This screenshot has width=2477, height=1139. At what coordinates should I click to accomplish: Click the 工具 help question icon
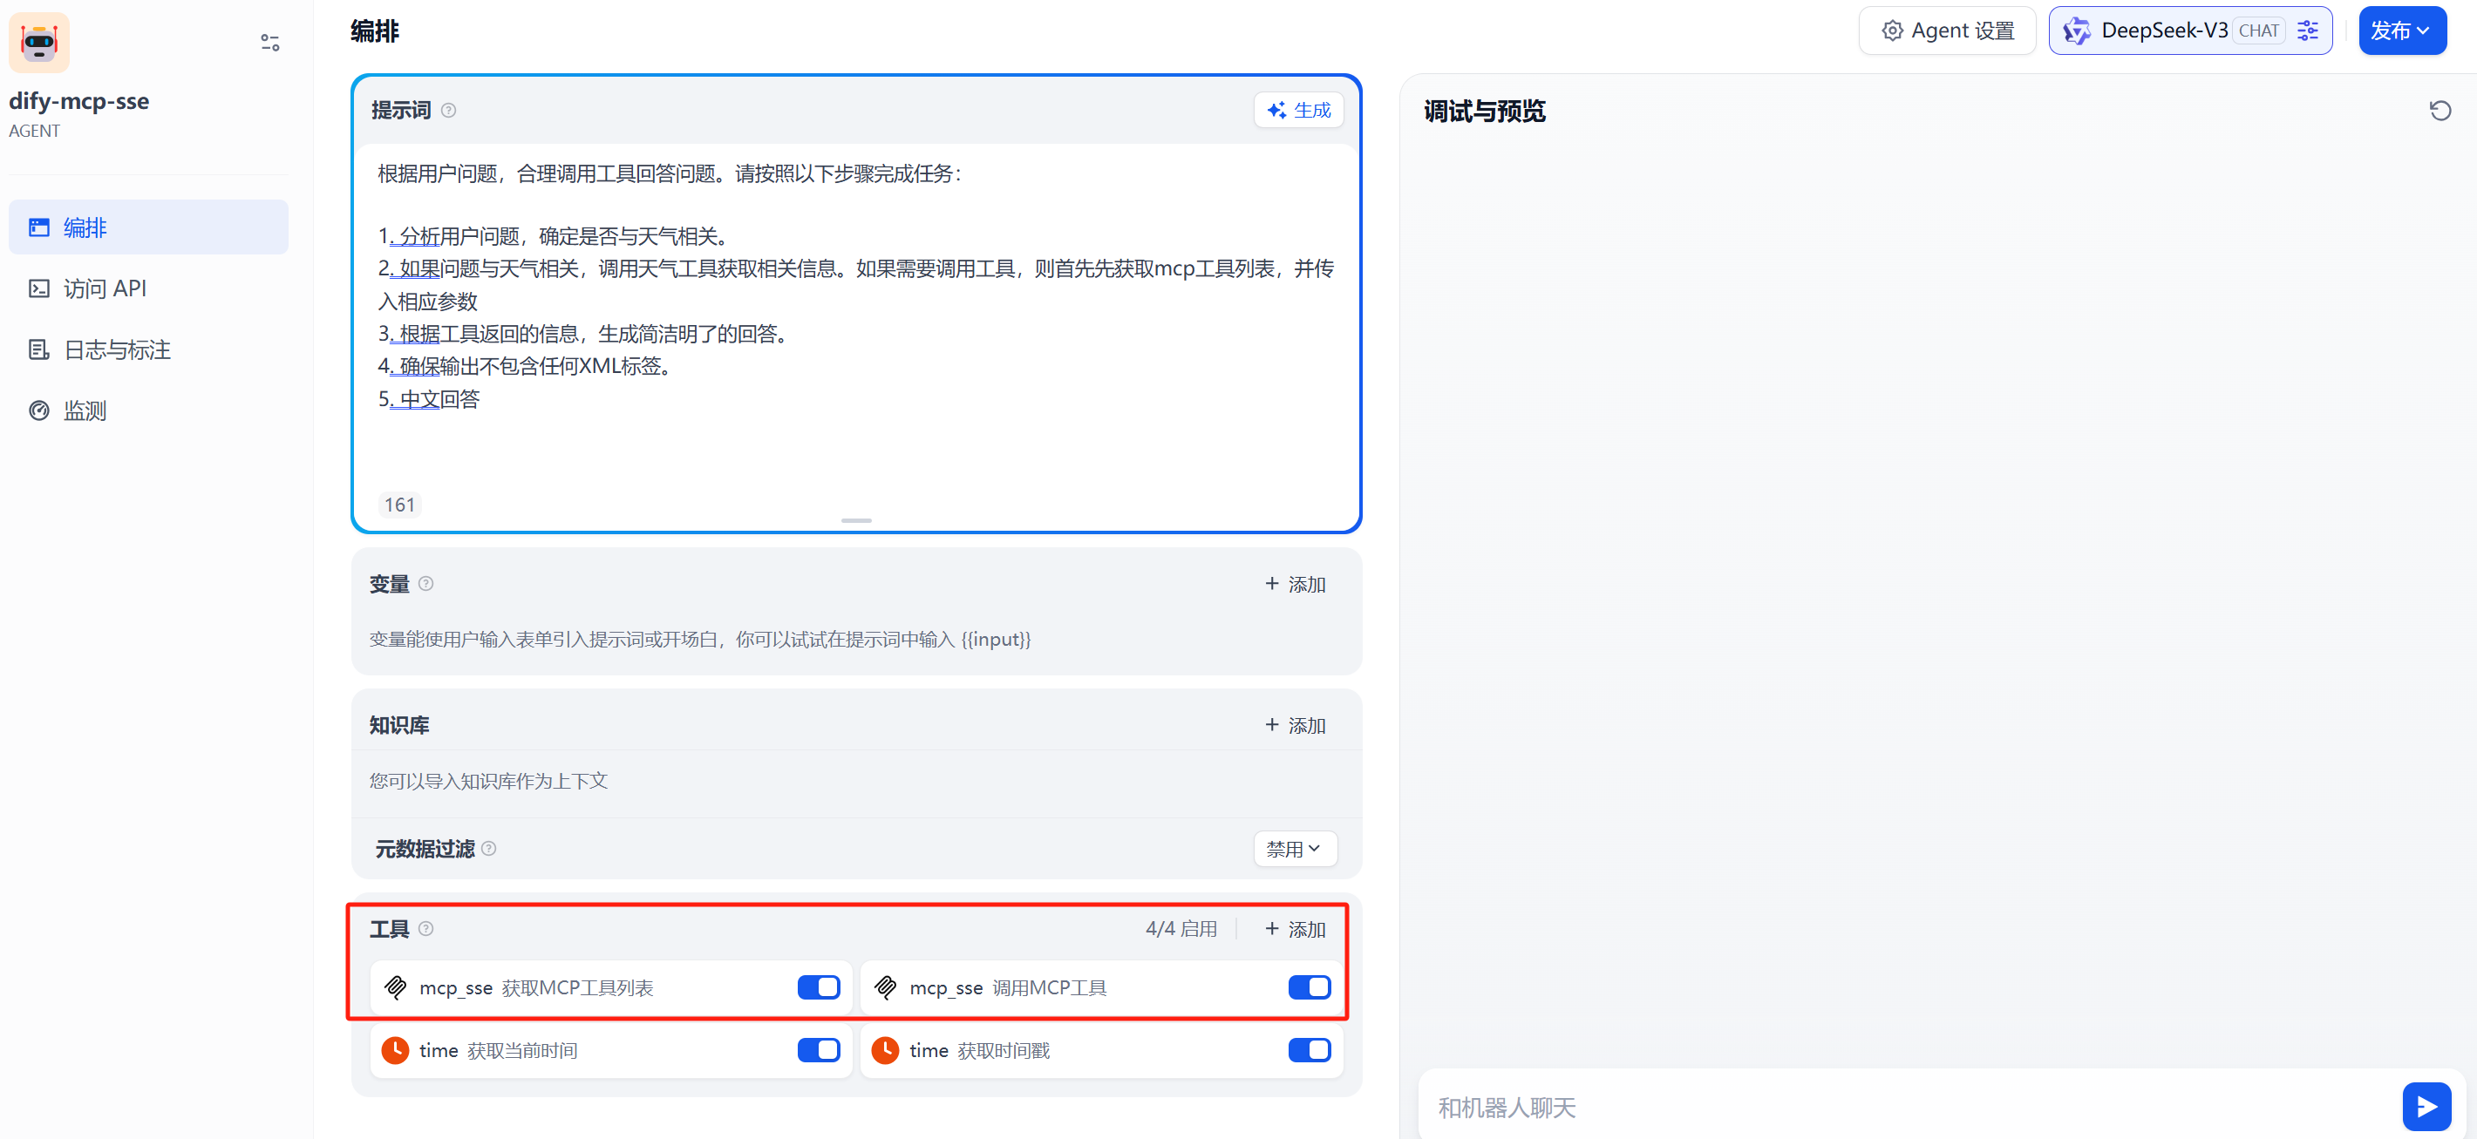(x=426, y=928)
